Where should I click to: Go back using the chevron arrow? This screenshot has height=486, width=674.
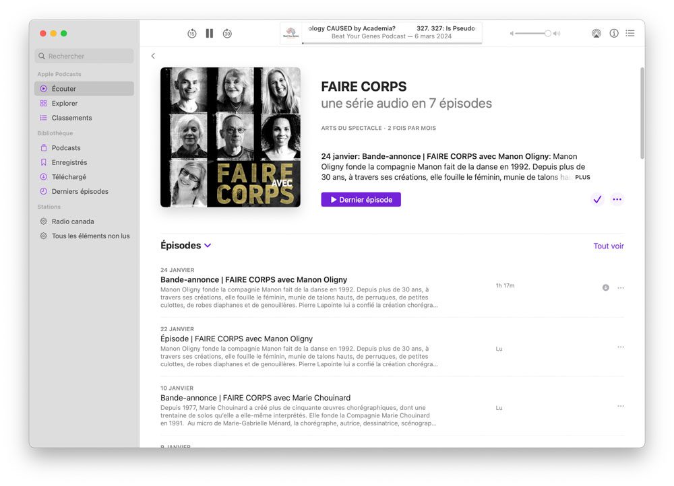pos(153,56)
